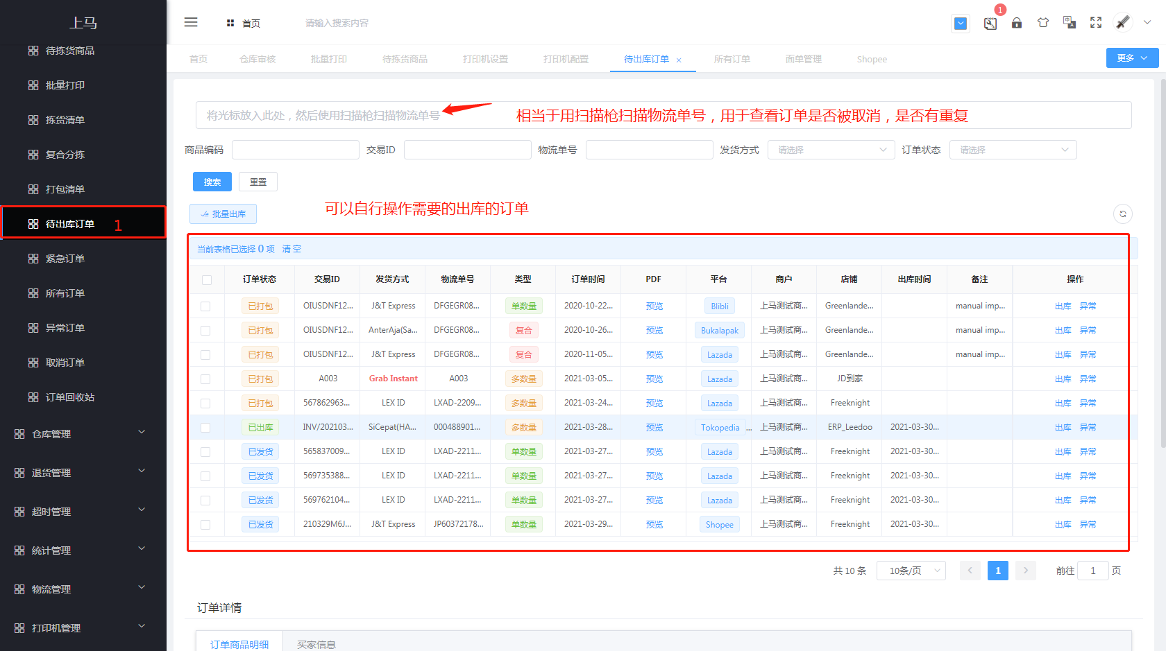The width and height of the screenshot is (1166, 651).
Task: Check the Tokopedia 已出库 order row
Action: point(205,428)
